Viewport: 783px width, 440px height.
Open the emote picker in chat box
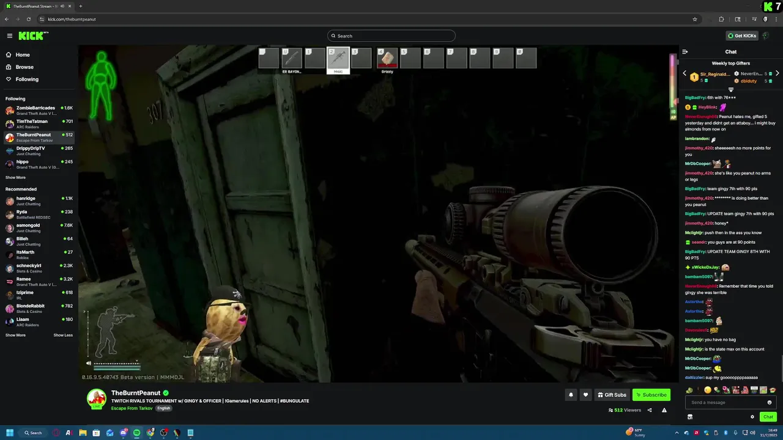coord(770,402)
